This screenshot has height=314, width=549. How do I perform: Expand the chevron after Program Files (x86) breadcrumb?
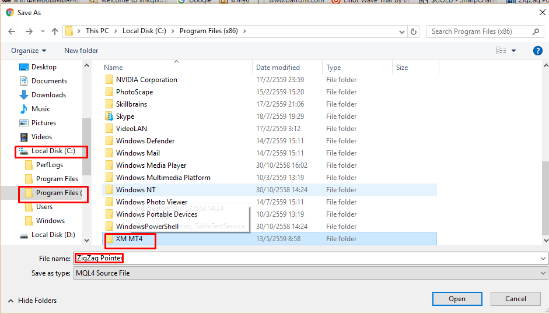244,31
